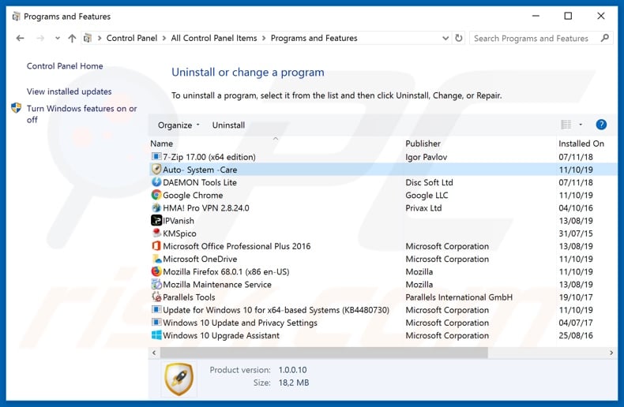
Task: Open the recent locations dropdown arrow
Action: point(58,38)
